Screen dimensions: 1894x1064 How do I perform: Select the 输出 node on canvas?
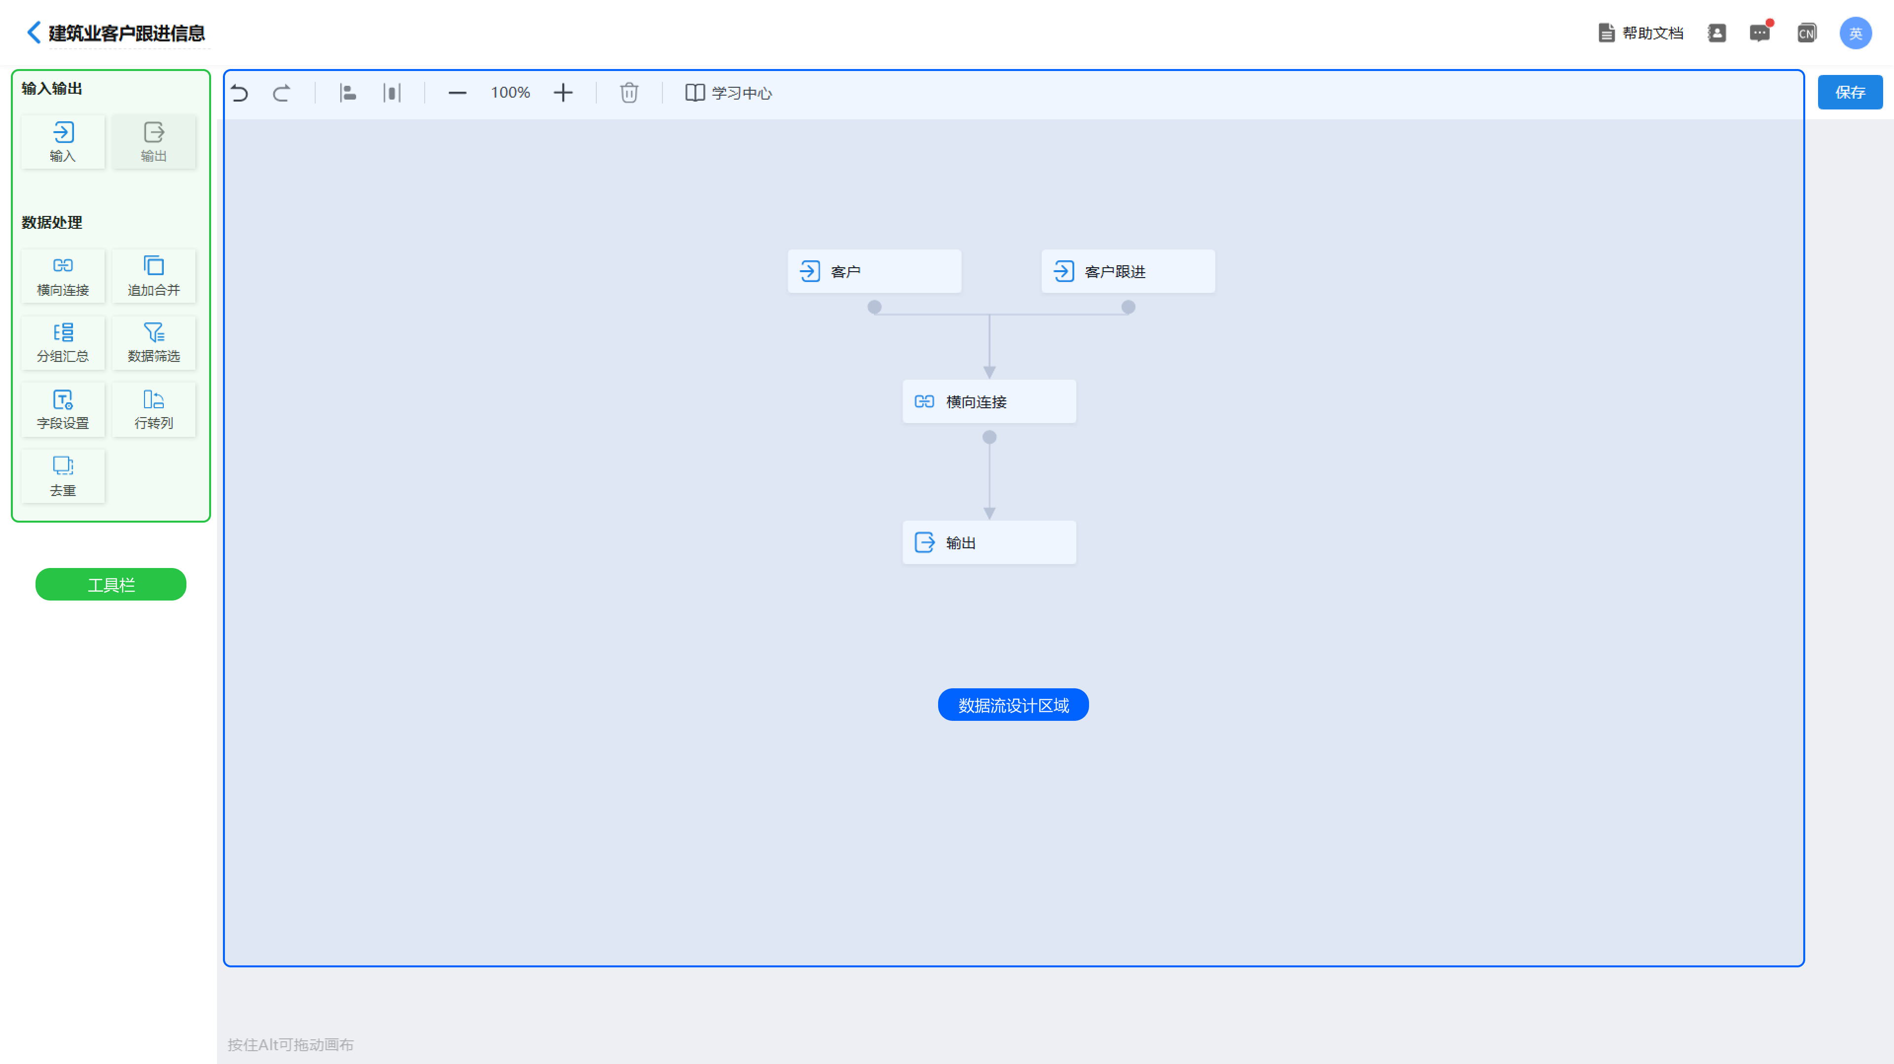[989, 542]
